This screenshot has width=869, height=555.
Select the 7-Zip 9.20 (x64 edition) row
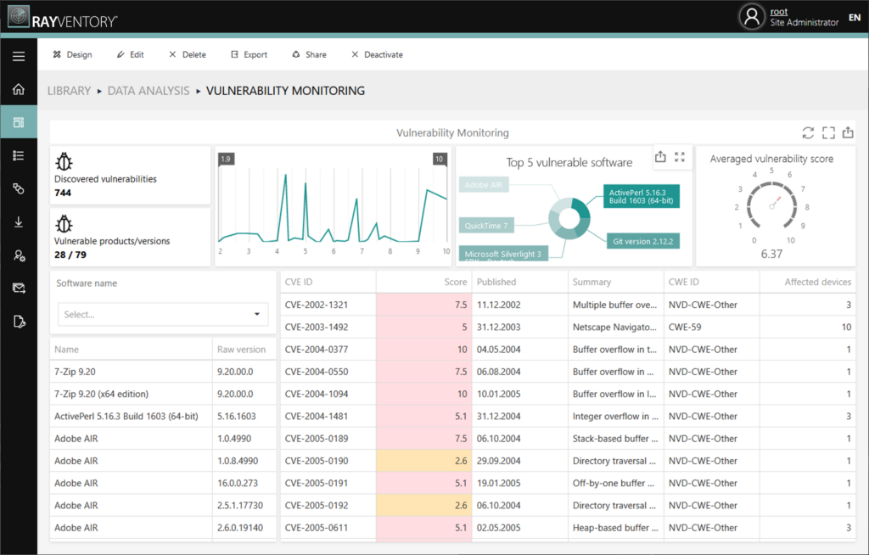point(163,395)
